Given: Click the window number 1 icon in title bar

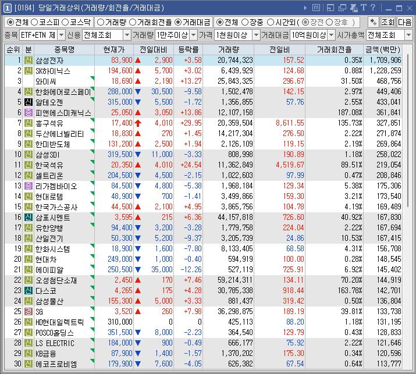Looking at the screenshot, I should coord(7,8).
